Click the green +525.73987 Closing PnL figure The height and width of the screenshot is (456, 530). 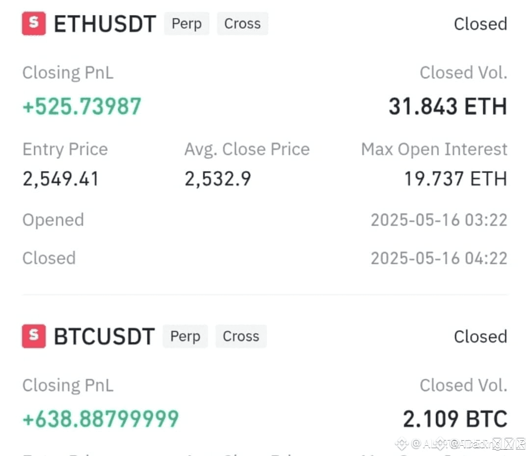pos(81,106)
